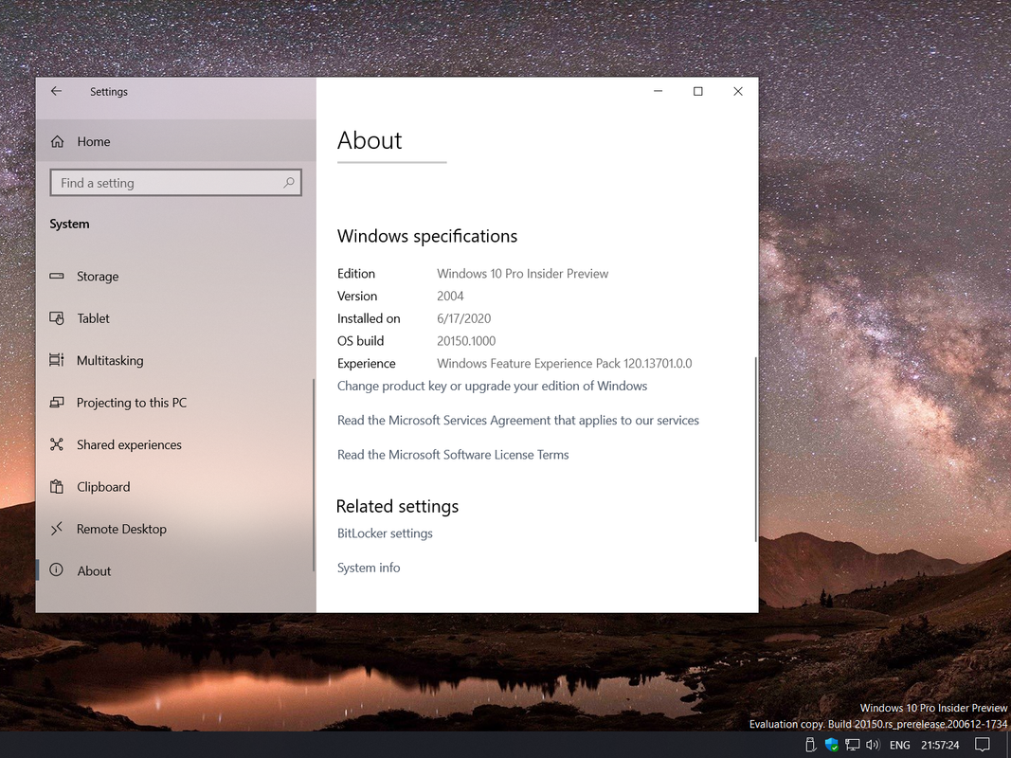Open Remote Desktop settings
This screenshot has width=1011, height=758.
point(174,530)
